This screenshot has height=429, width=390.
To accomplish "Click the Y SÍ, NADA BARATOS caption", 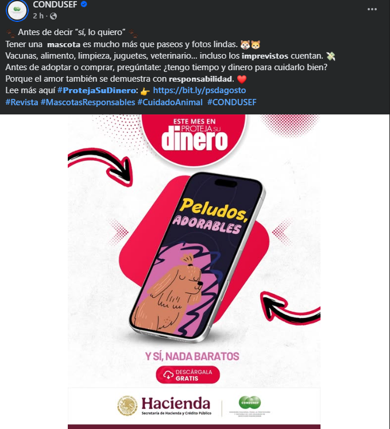I will tap(192, 357).
